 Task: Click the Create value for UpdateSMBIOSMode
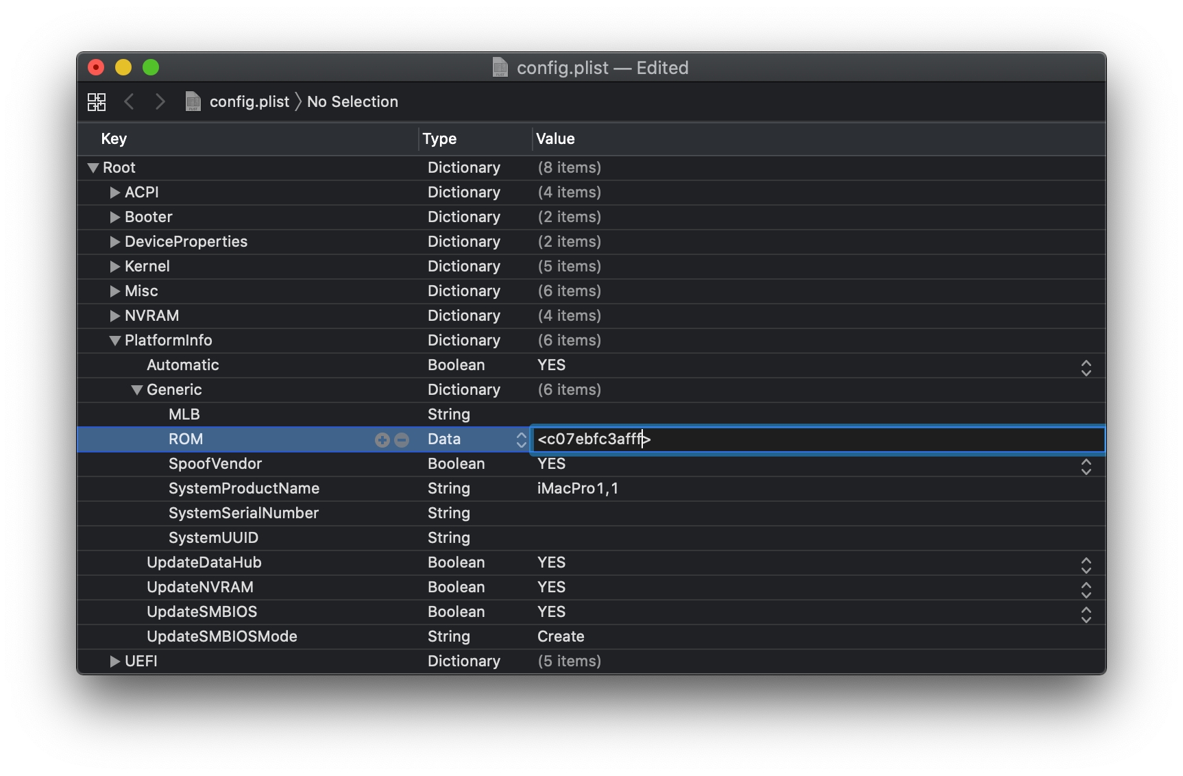(x=561, y=636)
